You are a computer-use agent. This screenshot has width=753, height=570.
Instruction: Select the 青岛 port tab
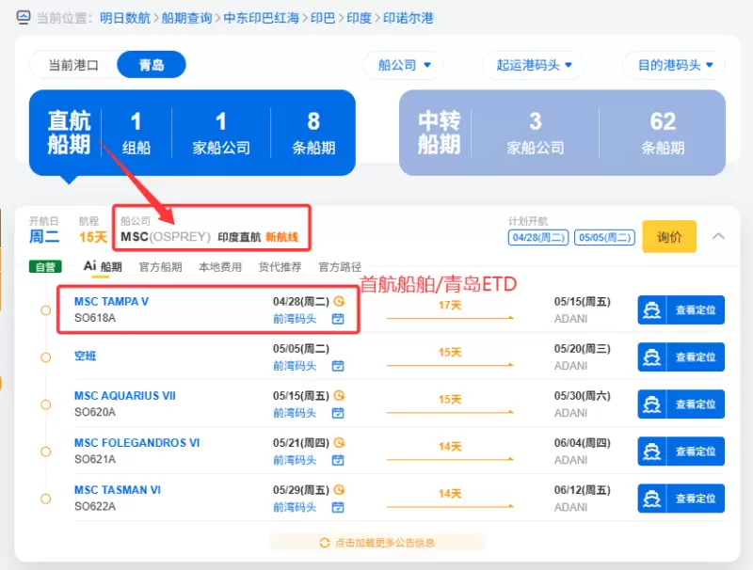[152, 66]
